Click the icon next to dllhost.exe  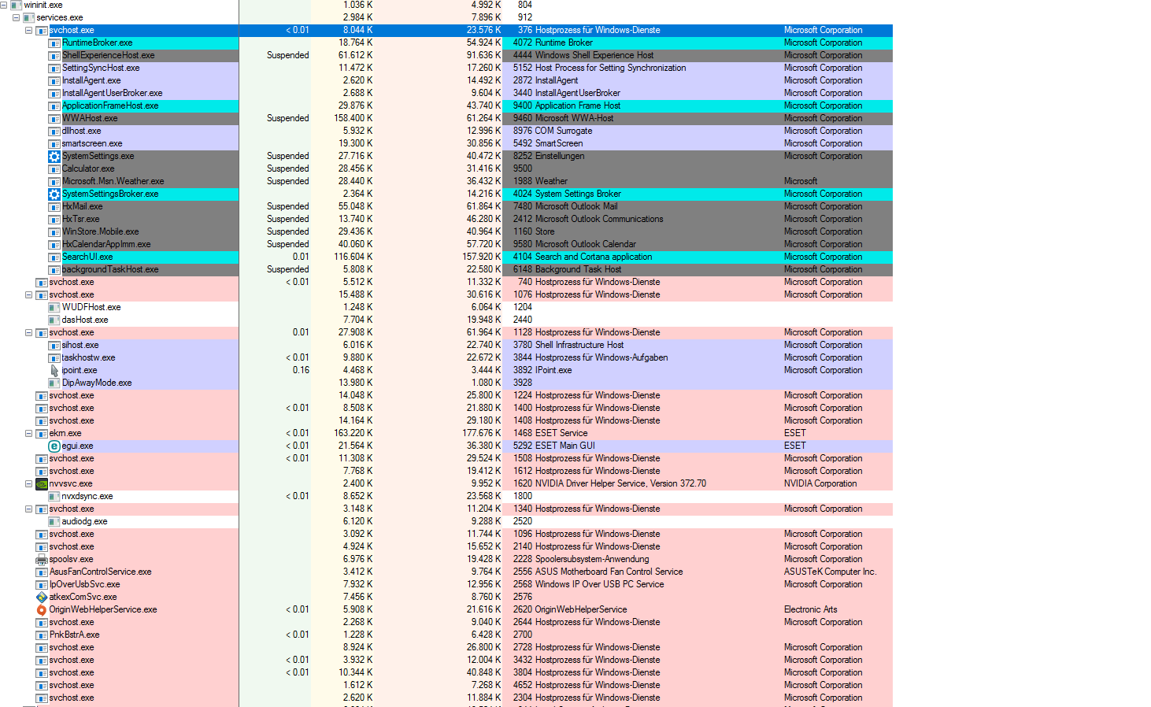point(54,131)
